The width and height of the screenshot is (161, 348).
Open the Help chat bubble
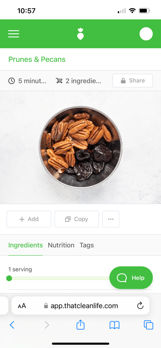(x=131, y=278)
